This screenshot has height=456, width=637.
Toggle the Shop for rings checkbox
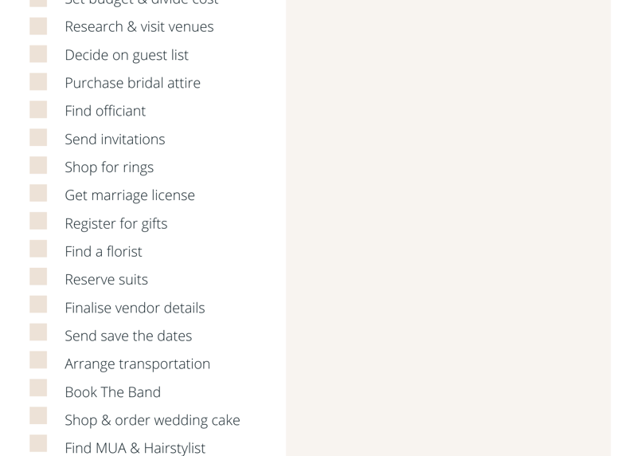(38, 166)
